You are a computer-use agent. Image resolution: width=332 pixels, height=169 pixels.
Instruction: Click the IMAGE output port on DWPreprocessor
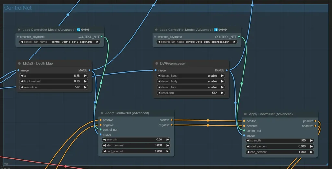pos(227,70)
